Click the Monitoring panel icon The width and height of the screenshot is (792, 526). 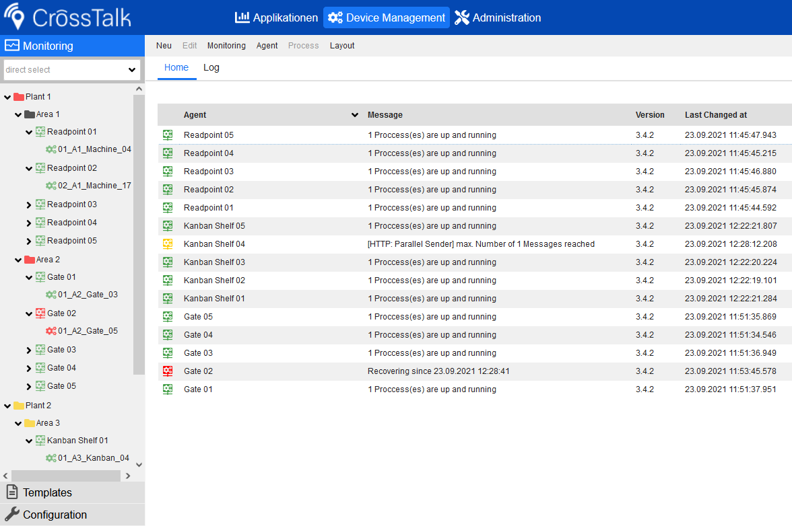click(x=12, y=45)
